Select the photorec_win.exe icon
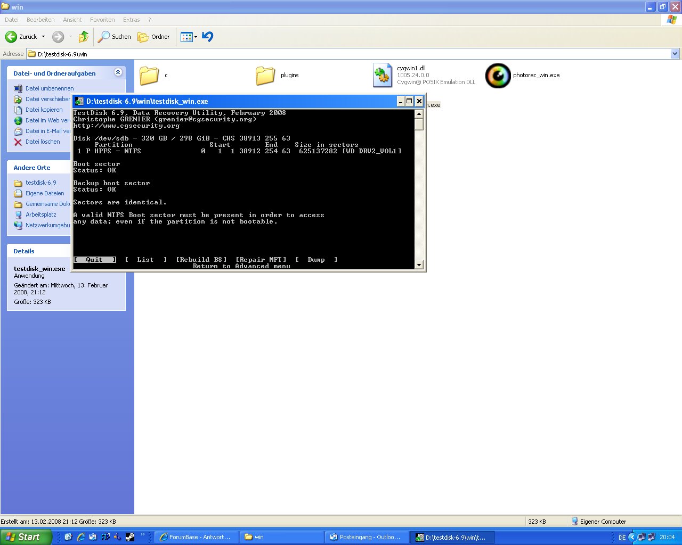This screenshot has height=545, width=682. [x=498, y=76]
